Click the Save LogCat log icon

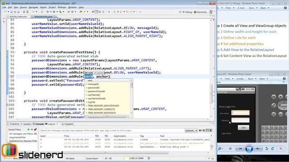coord(200,130)
